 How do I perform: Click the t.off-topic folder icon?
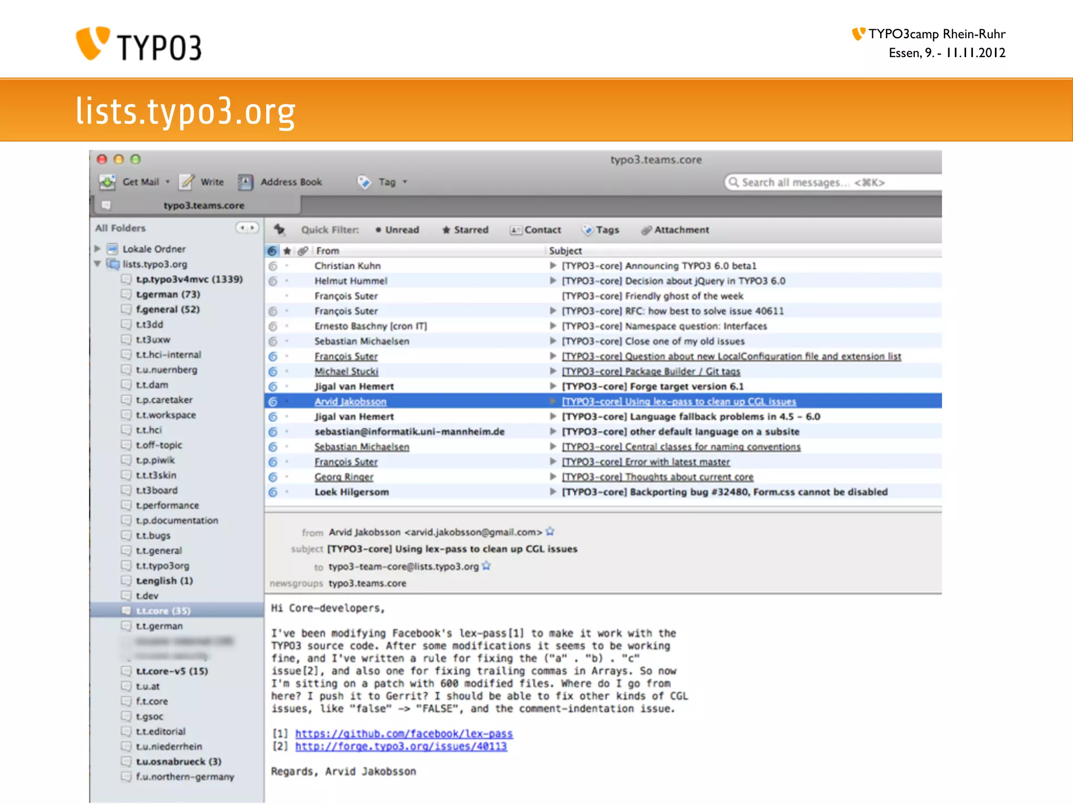126,445
